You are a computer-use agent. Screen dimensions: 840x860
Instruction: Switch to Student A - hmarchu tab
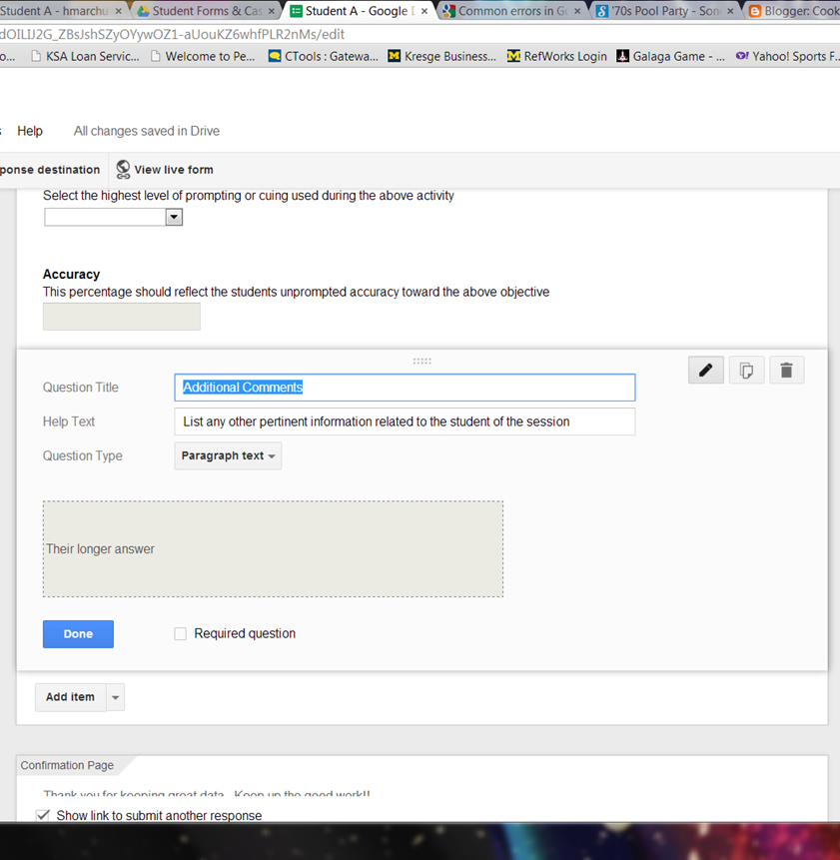pos(55,11)
